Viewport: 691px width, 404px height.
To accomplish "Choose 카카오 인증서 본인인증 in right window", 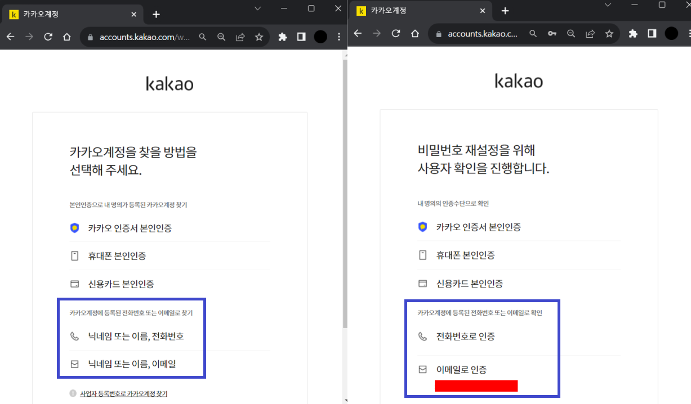I will pos(519,227).
